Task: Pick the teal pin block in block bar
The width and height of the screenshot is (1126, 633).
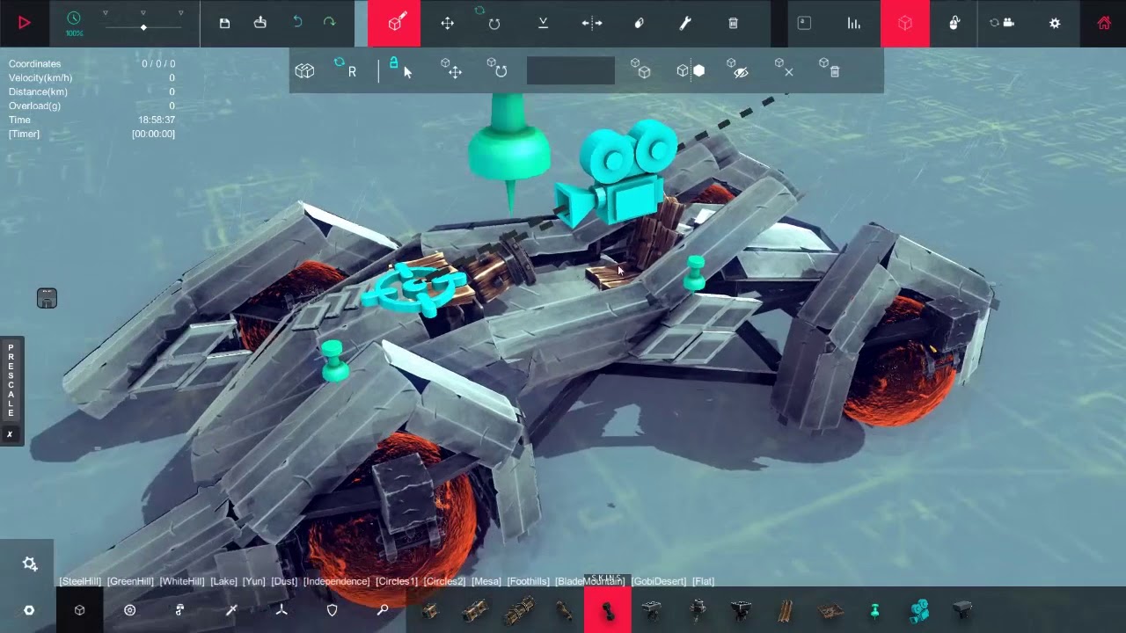Action: [874, 610]
